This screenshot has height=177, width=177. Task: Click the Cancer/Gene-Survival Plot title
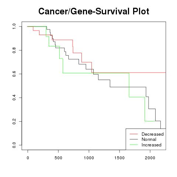[x=94, y=11]
